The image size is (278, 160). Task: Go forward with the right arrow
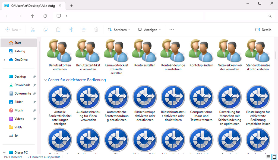[x=20, y=16]
